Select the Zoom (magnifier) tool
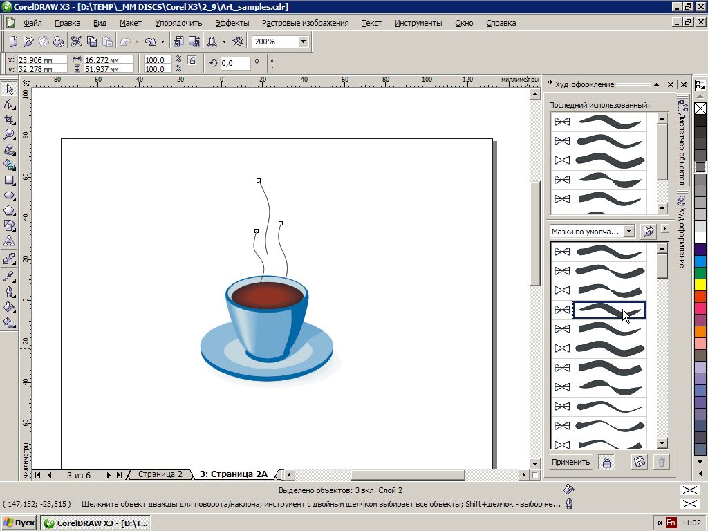The image size is (708, 531). tap(10, 134)
